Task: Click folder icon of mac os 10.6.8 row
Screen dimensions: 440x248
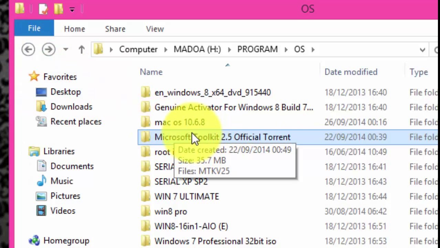Action: [x=146, y=122]
